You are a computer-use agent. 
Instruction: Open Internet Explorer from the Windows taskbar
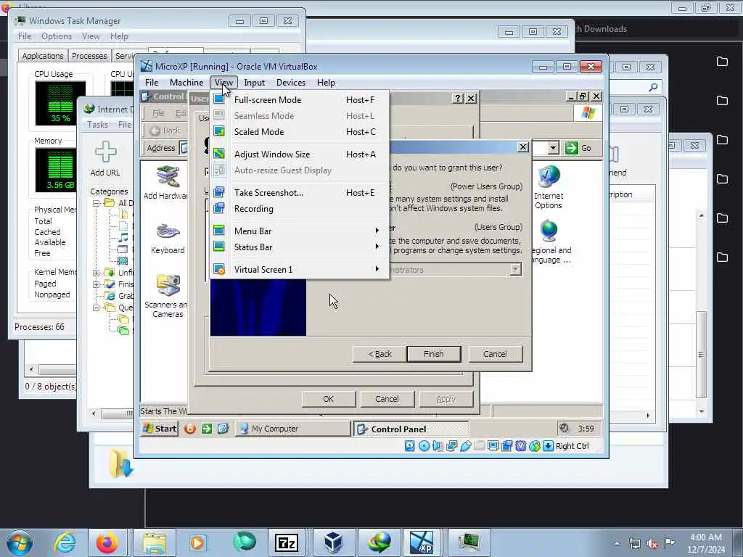65,542
